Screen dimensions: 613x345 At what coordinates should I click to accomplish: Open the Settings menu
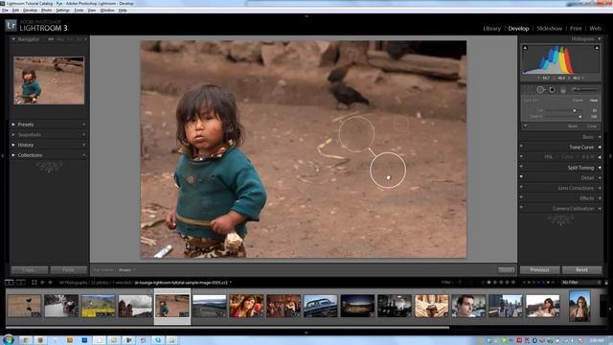tap(62, 11)
